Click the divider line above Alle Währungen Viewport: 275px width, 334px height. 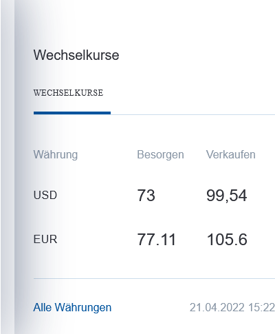[154, 278]
